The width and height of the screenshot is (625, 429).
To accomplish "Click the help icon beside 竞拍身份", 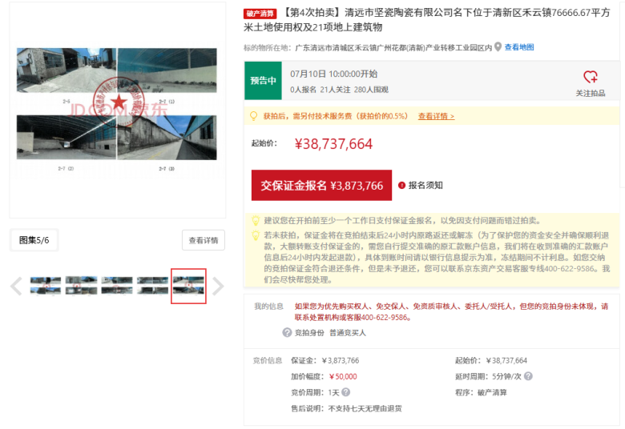I will tap(287, 332).
